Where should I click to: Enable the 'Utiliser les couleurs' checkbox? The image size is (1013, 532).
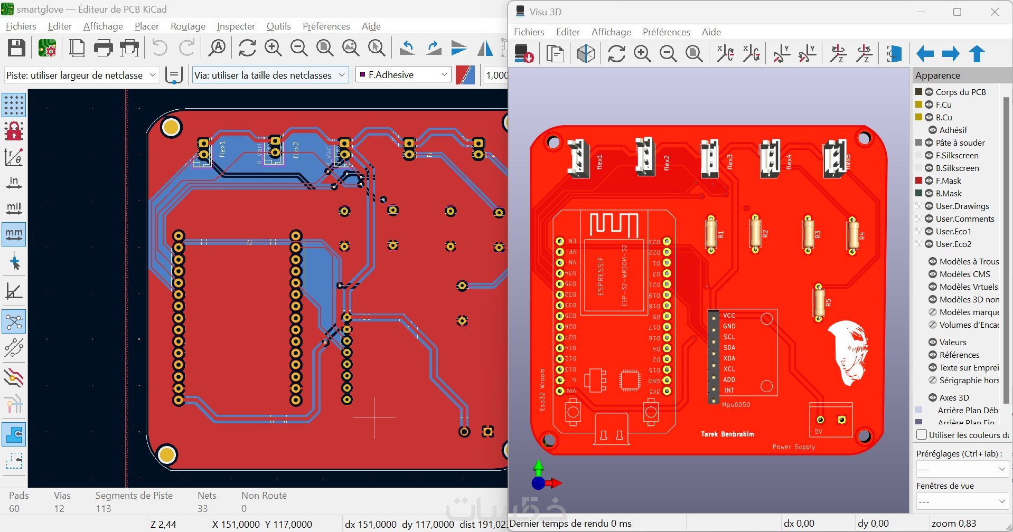pos(922,435)
